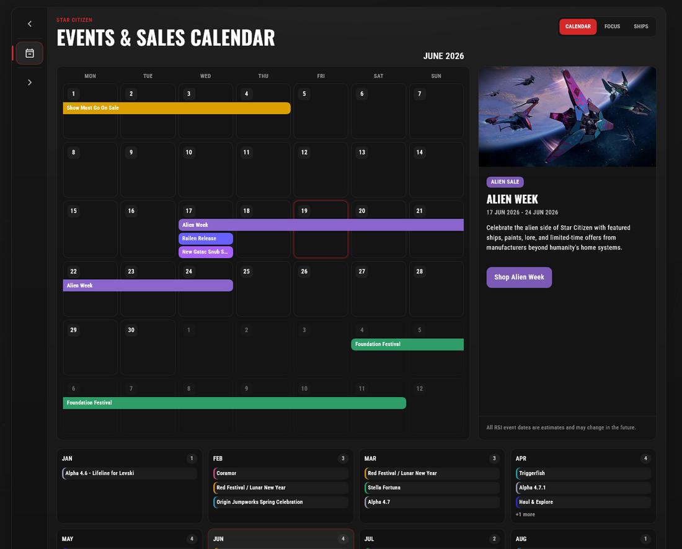Viewport: 682px width, 549px height.
Task: Open the Stella Fortuna entry
Action: coord(432,488)
